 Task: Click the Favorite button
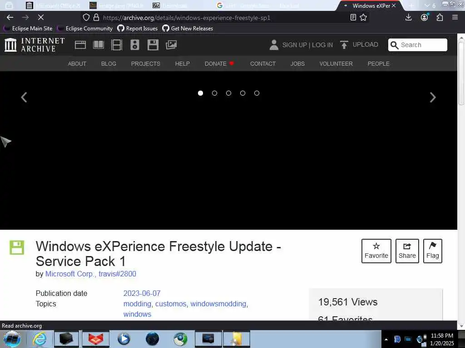pos(376,251)
